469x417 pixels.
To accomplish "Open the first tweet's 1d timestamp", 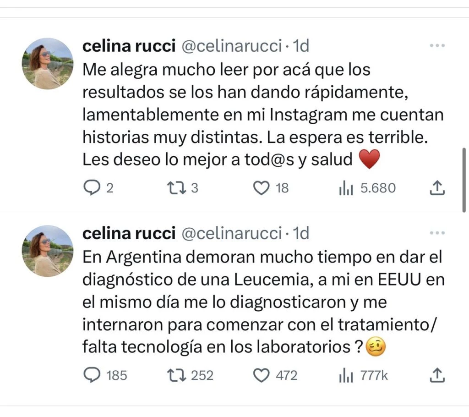I will coord(301,46).
